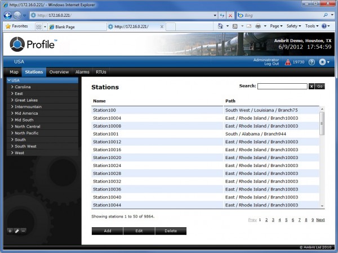This screenshot has height=253, width=338.
Task: Open the help question mark icon
Action: pos(312,62)
